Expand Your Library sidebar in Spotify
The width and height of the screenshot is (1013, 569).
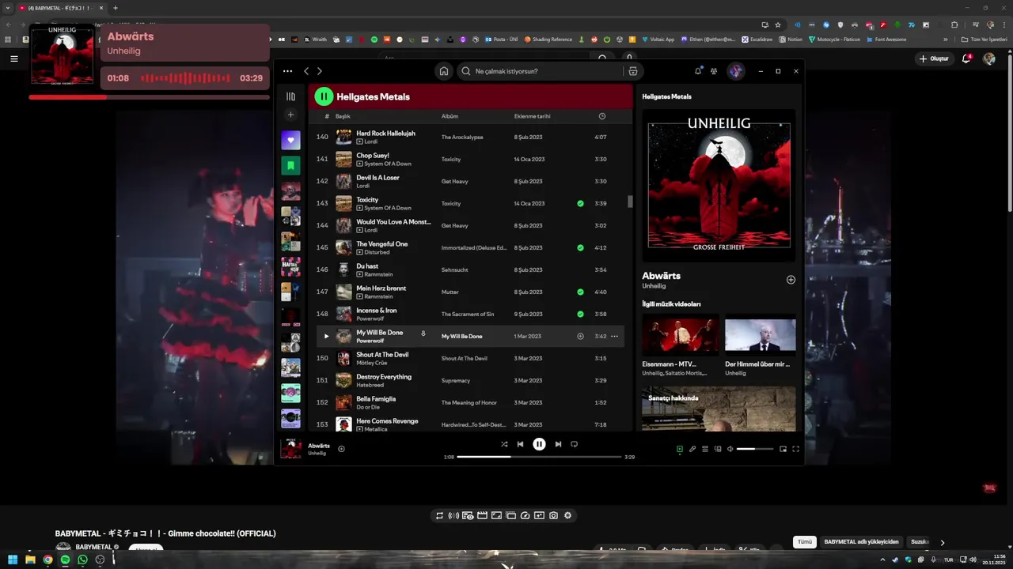tap(290, 96)
